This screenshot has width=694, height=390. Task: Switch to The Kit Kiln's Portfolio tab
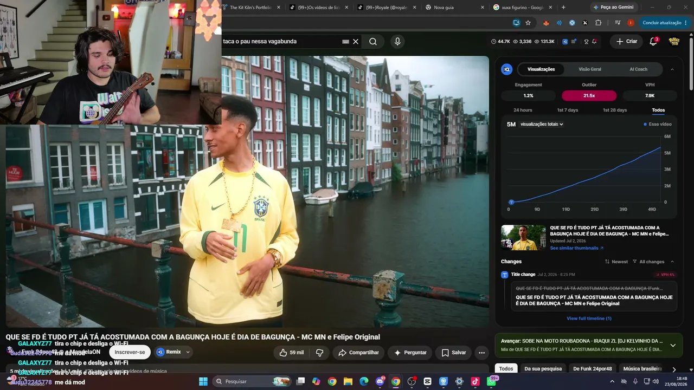(251, 7)
